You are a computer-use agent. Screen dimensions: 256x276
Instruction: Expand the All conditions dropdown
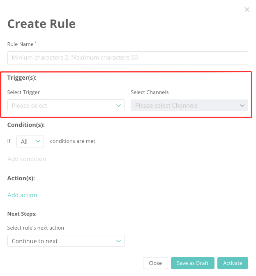30,141
